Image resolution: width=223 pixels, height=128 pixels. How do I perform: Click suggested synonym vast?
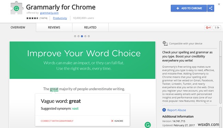click(x=75, y=108)
